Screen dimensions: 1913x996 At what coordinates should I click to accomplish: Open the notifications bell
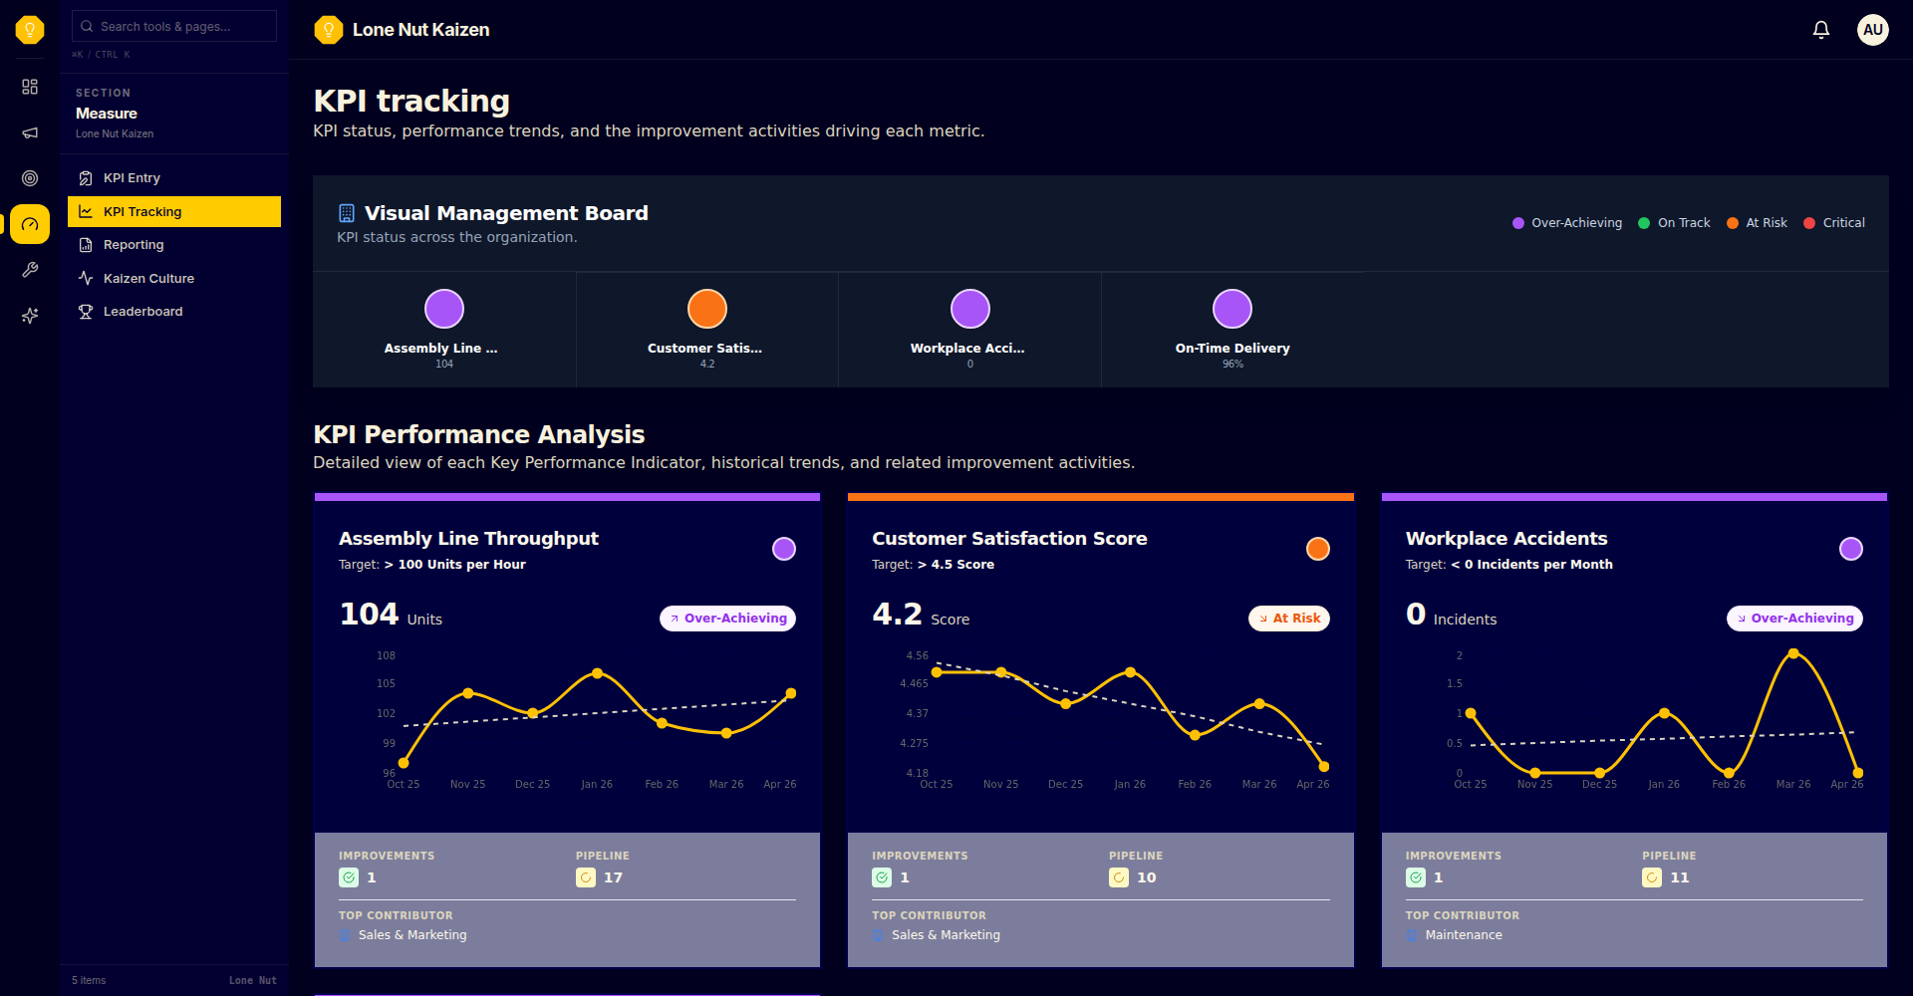click(1821, 30)
